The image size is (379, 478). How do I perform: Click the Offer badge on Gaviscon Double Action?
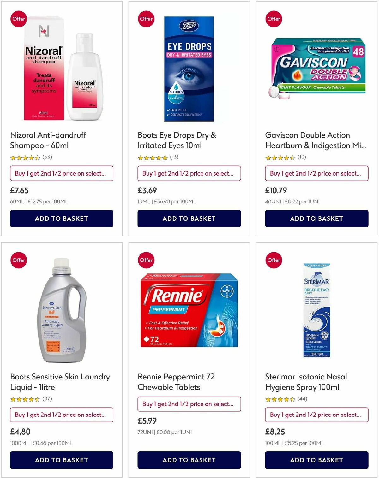(x=273, y=19)
